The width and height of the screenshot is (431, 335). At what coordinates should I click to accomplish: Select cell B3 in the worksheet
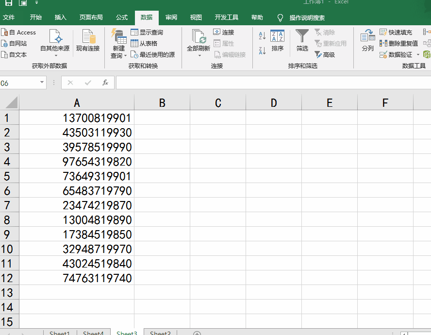(162, 147)
